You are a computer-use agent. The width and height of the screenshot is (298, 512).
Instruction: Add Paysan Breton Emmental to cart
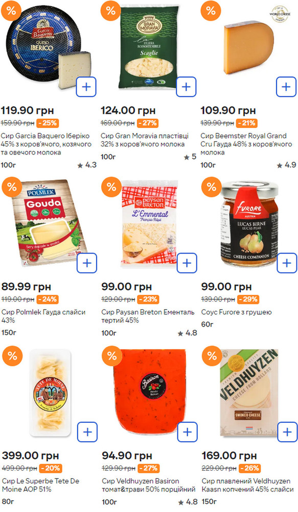pyautogui.click(x=187, y=263)
